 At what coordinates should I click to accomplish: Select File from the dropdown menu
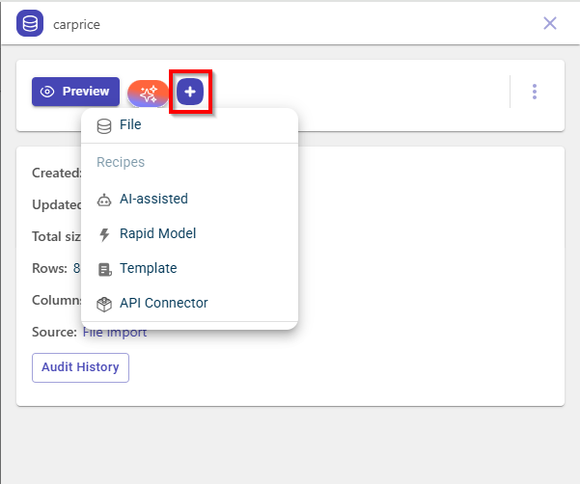(130, 125)
